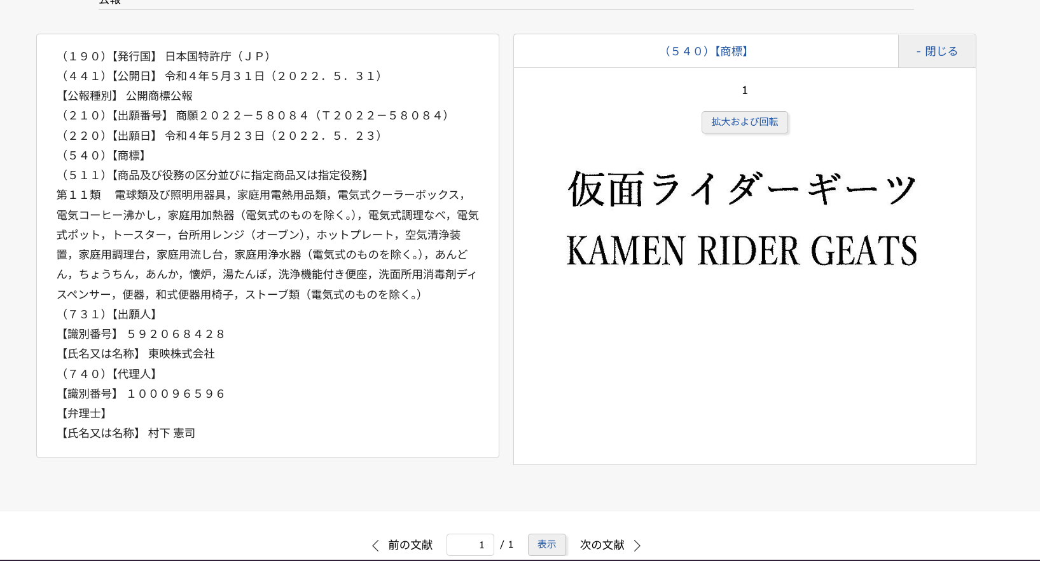This screenshot has height=561, width=1040.
Task: Click the left chevron beside 前の文献
Action: click(375, 545)
